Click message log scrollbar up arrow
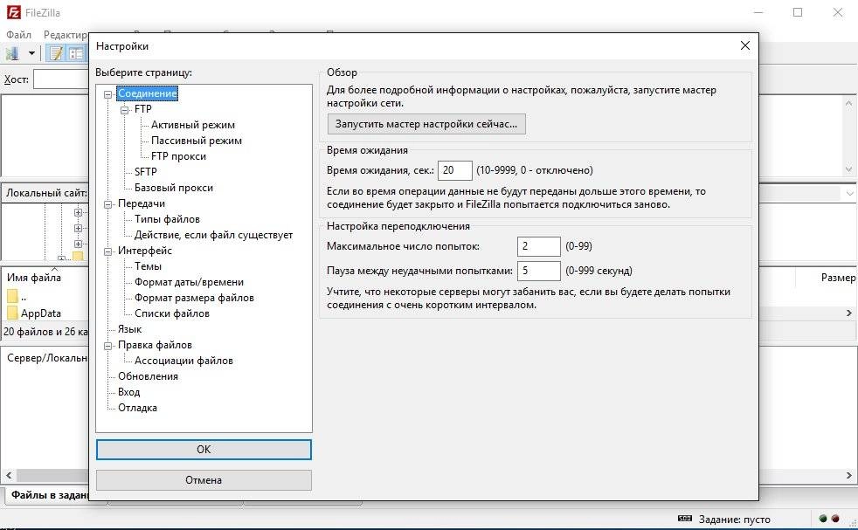This screenshot has width=858, height=530. (x=848, y=103)
